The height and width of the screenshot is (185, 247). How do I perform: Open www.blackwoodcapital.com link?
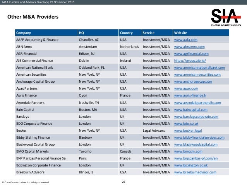[196, 144]
